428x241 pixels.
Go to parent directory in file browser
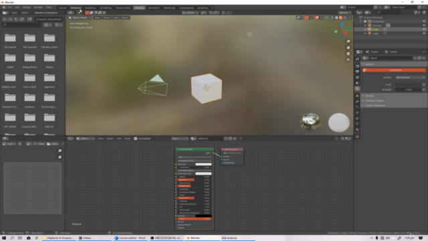click(16, 19)
